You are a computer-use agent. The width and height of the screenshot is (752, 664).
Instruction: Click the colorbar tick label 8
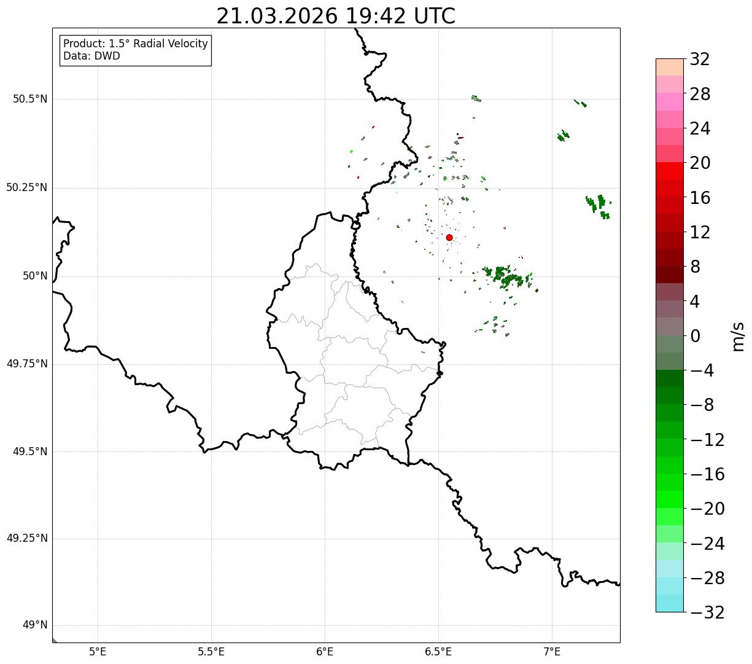pos(695,267)
